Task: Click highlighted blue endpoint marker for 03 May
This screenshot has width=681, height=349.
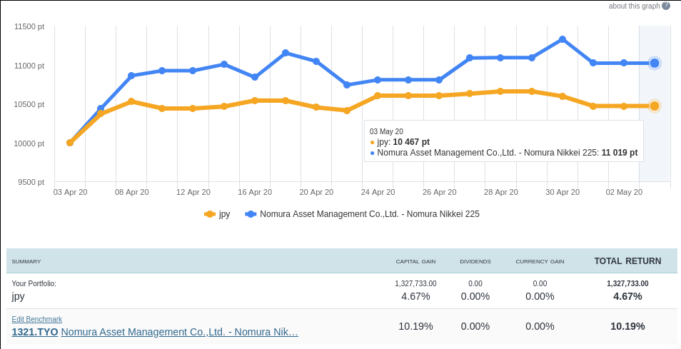Action: pyautogui.click(x=654, y=63)
